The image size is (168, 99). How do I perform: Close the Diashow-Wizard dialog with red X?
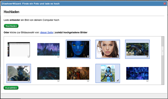coord(165,3)
